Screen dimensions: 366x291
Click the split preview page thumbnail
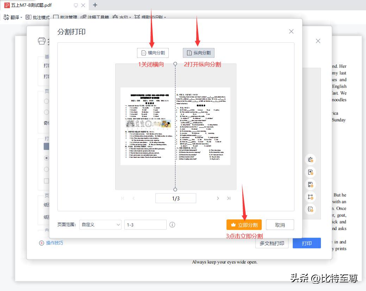pyautogui.click(x=175, y=126)
